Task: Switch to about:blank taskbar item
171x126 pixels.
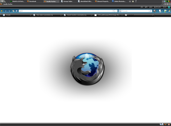Action: [x=85, y=1]
